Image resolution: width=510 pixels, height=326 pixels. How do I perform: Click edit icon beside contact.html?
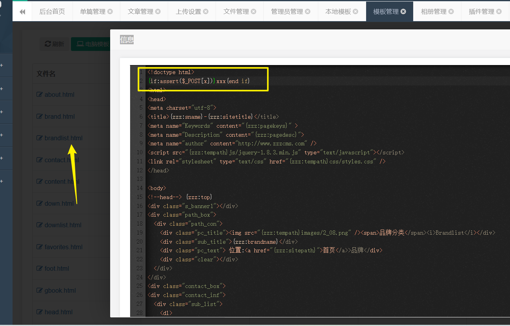pyautogui.click(x=40, y=160)
